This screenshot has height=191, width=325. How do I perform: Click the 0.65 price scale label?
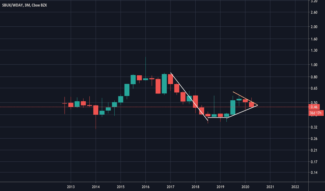(x=314, y=88)
